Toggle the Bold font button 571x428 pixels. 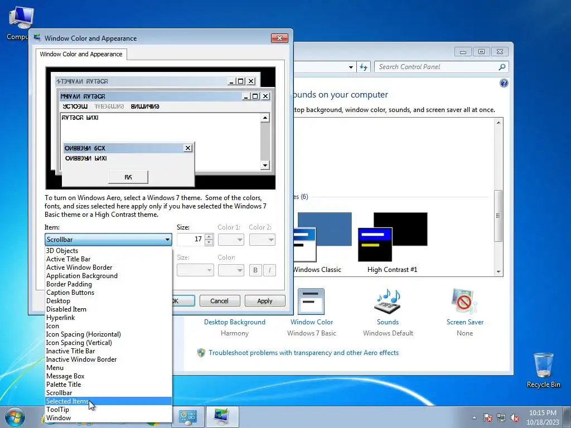point(255,270)
